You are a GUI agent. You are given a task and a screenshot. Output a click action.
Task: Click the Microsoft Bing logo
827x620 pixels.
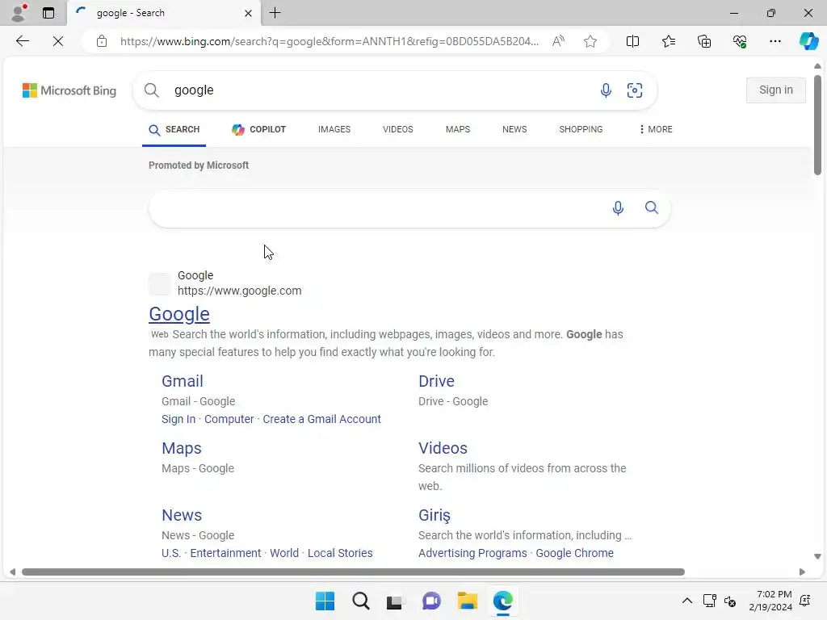[x=69, y=90]
